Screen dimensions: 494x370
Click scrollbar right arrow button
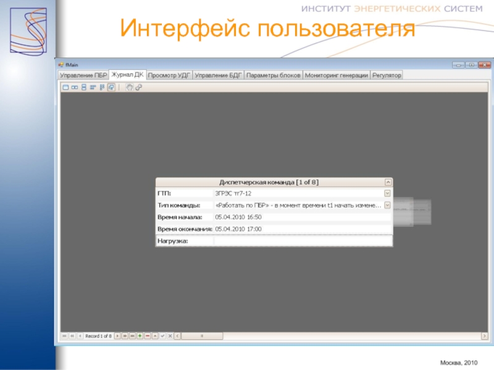tap(484, 336)
